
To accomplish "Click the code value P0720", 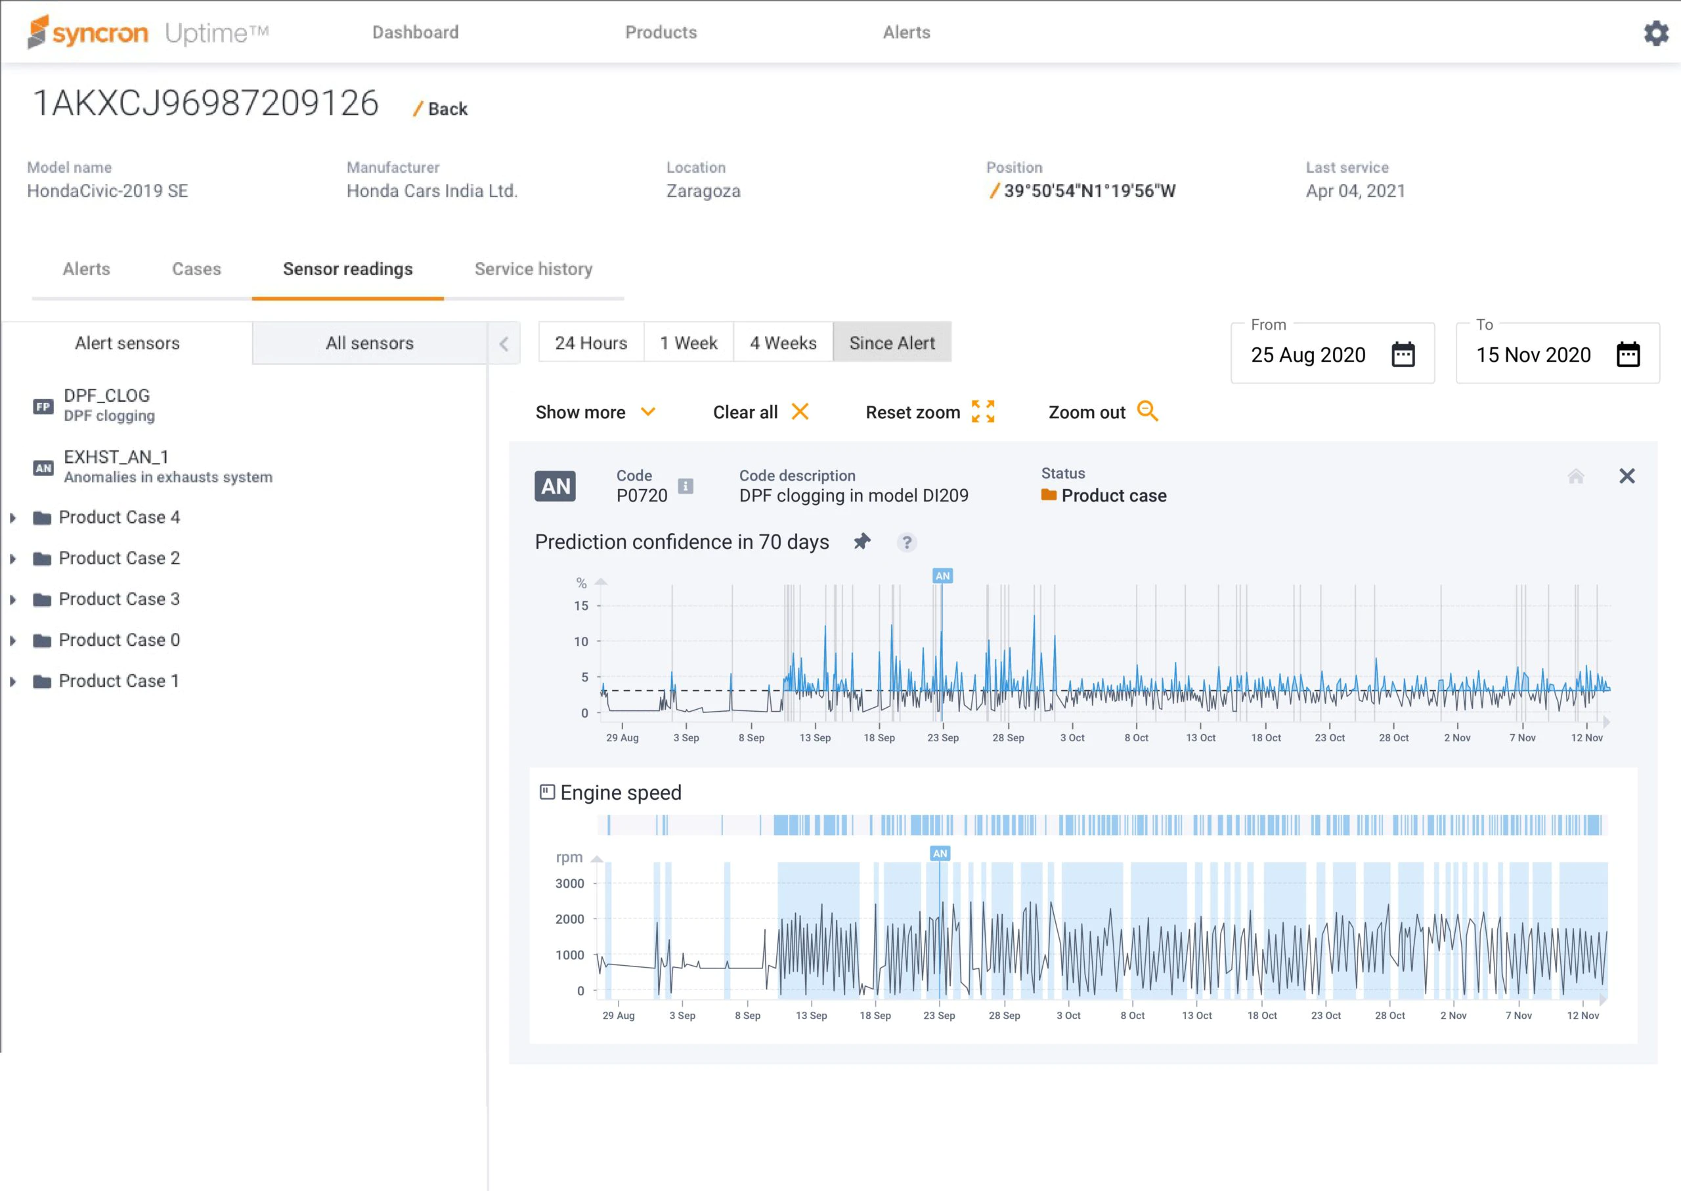I will [x=642, y=496].
